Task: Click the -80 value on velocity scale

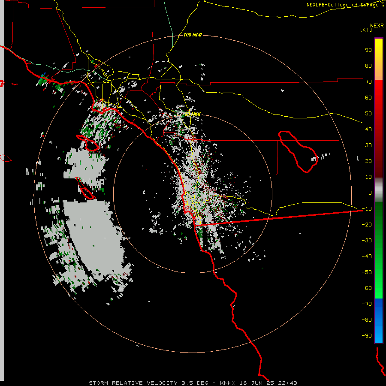Action: [x=367, y=320]
